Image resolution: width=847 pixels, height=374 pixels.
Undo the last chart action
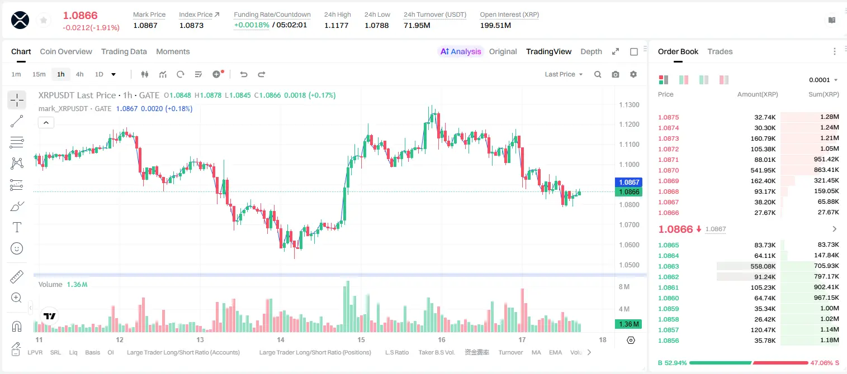[x=244, y=74]
